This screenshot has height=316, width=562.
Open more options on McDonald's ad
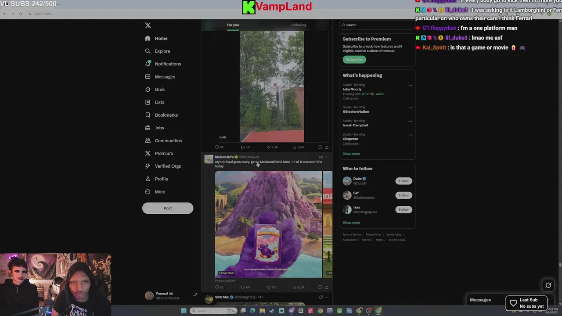tap(327, 157)
